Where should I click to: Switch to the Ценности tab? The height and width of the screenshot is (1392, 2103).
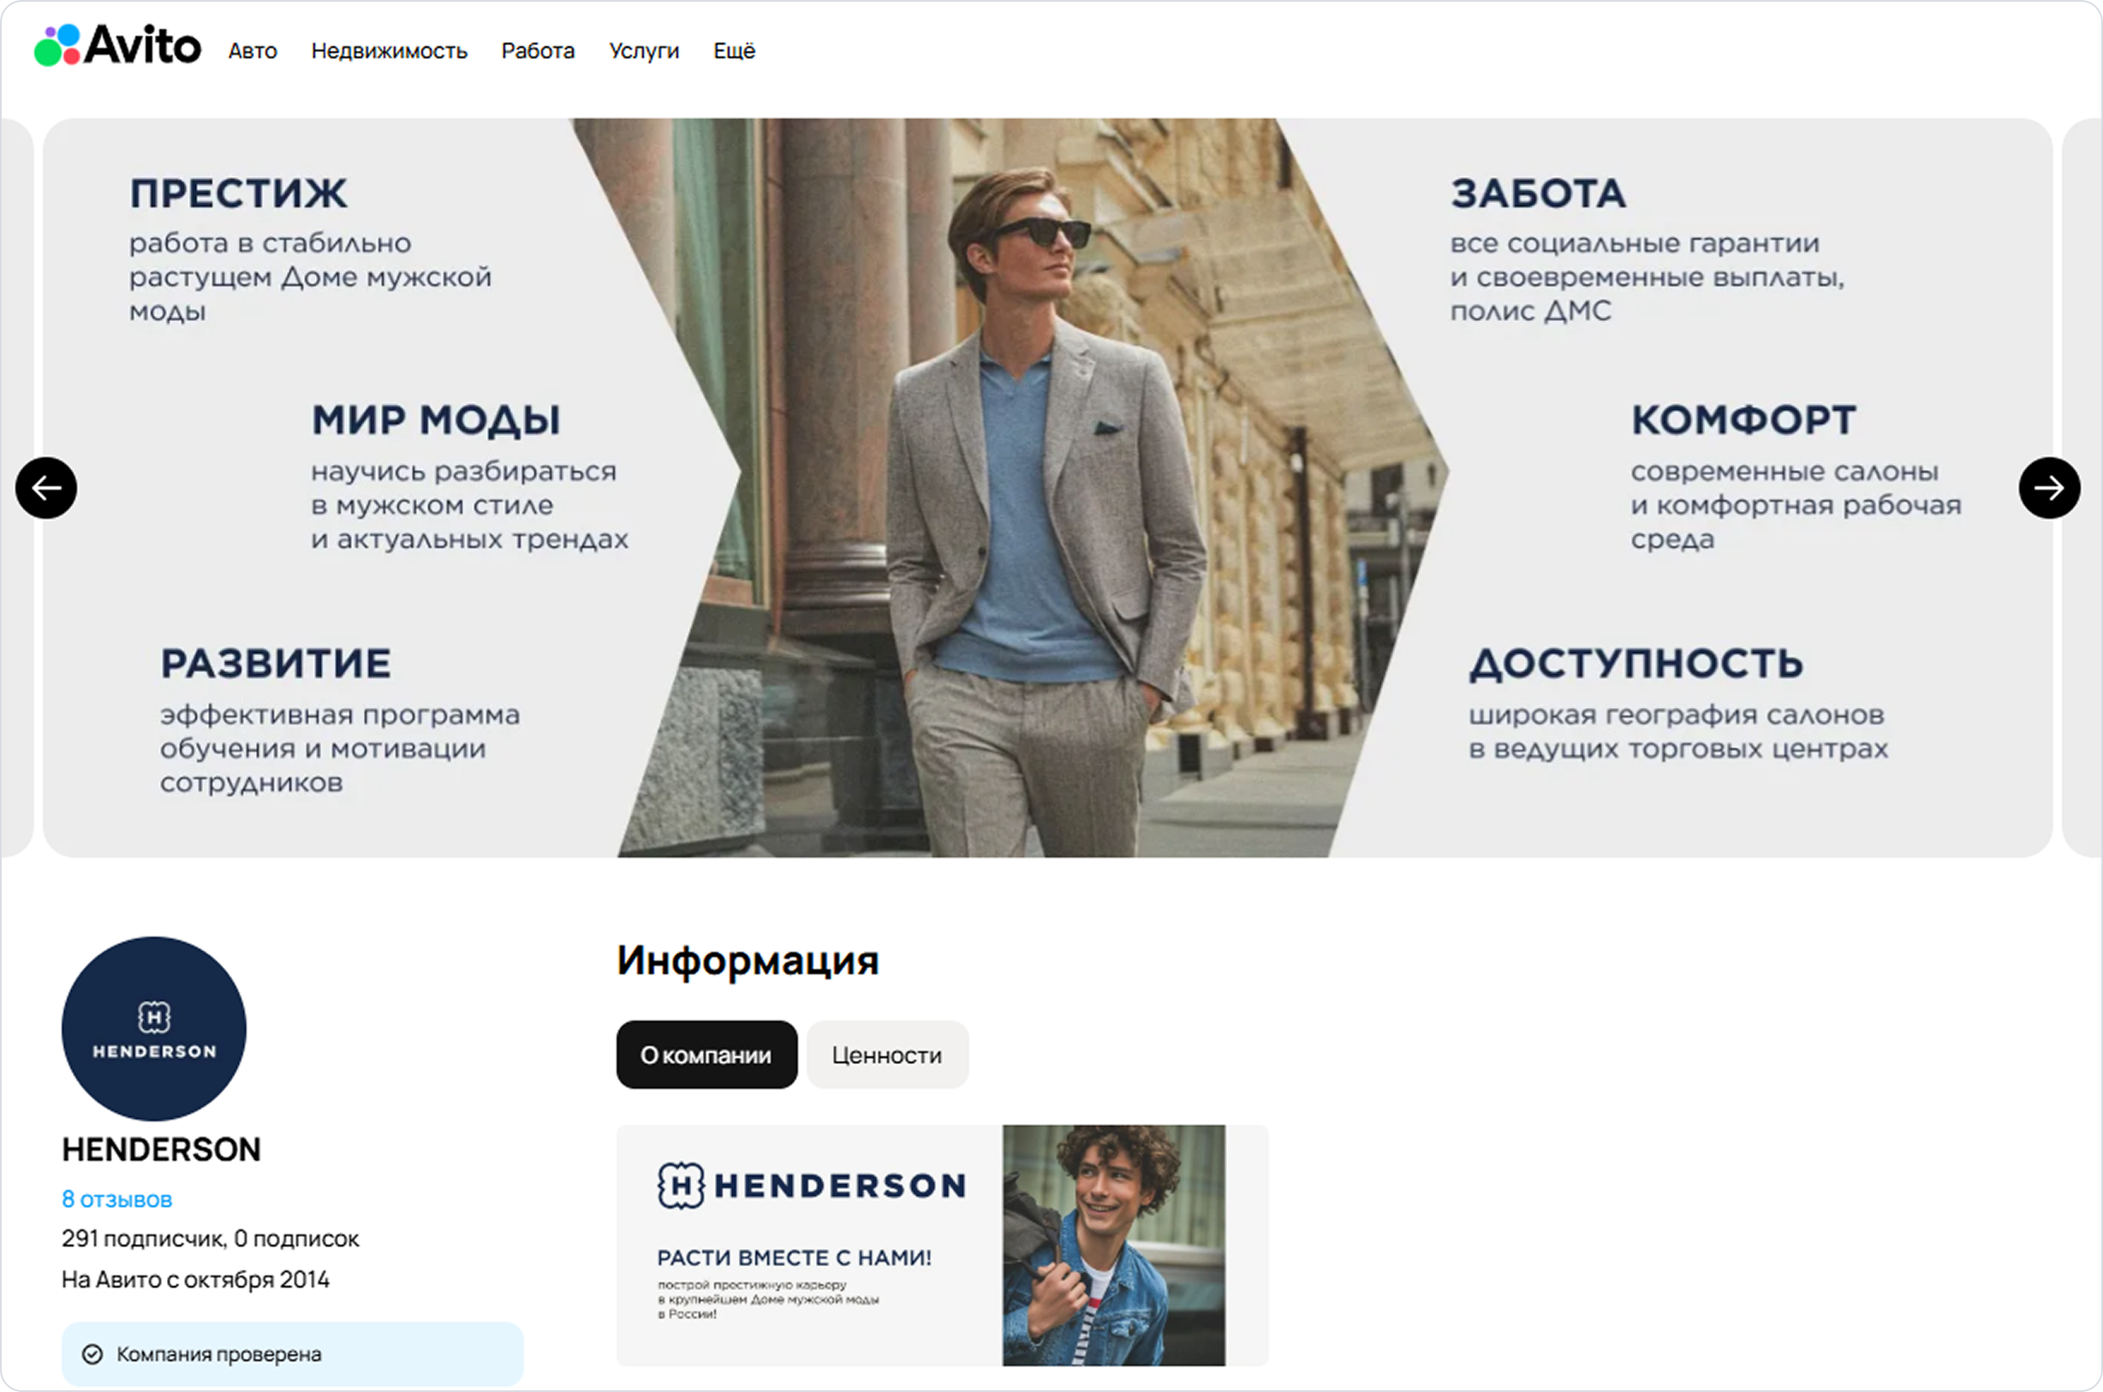coord(887,1055)
